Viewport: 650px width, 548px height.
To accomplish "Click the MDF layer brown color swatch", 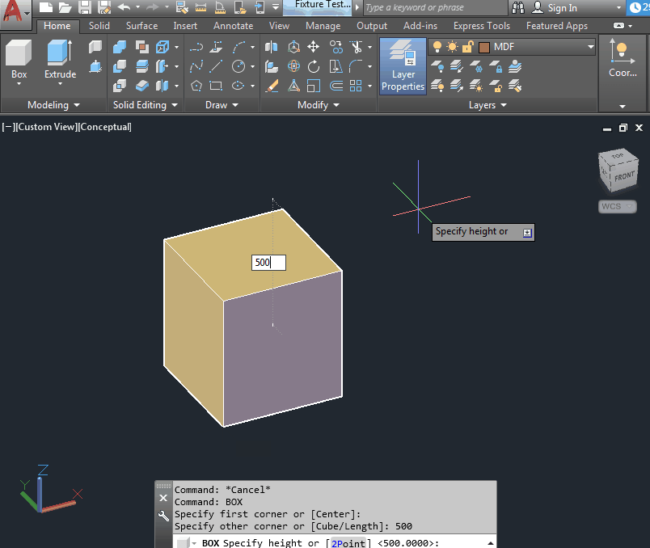I will coord(483,47).
